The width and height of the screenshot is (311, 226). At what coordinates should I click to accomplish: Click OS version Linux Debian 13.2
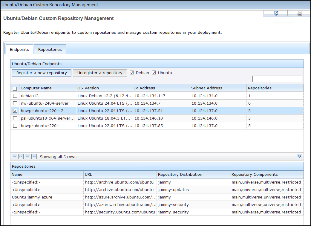tap(105, 96)
